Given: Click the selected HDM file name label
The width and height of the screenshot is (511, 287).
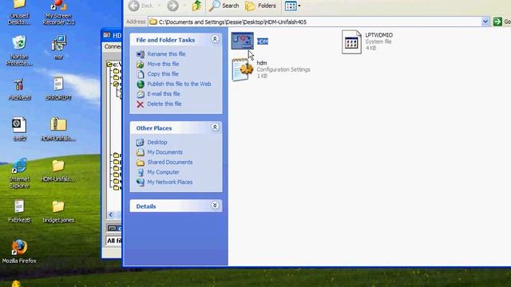Looking at the screenshot, I should pyautogui.click(x=263, y=41).
